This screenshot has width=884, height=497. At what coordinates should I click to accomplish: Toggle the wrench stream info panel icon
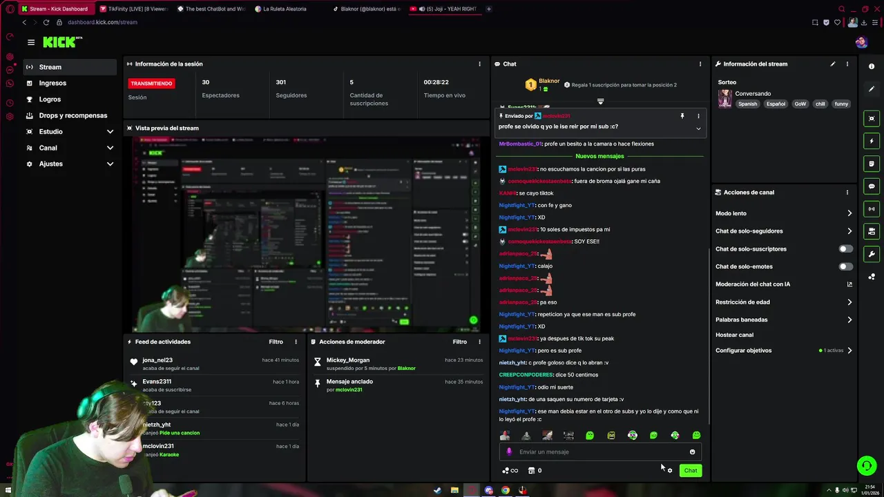click(872, 254)
